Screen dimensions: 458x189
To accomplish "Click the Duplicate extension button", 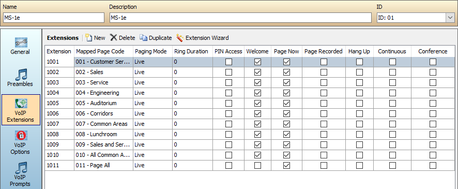I will click(156, 38).
